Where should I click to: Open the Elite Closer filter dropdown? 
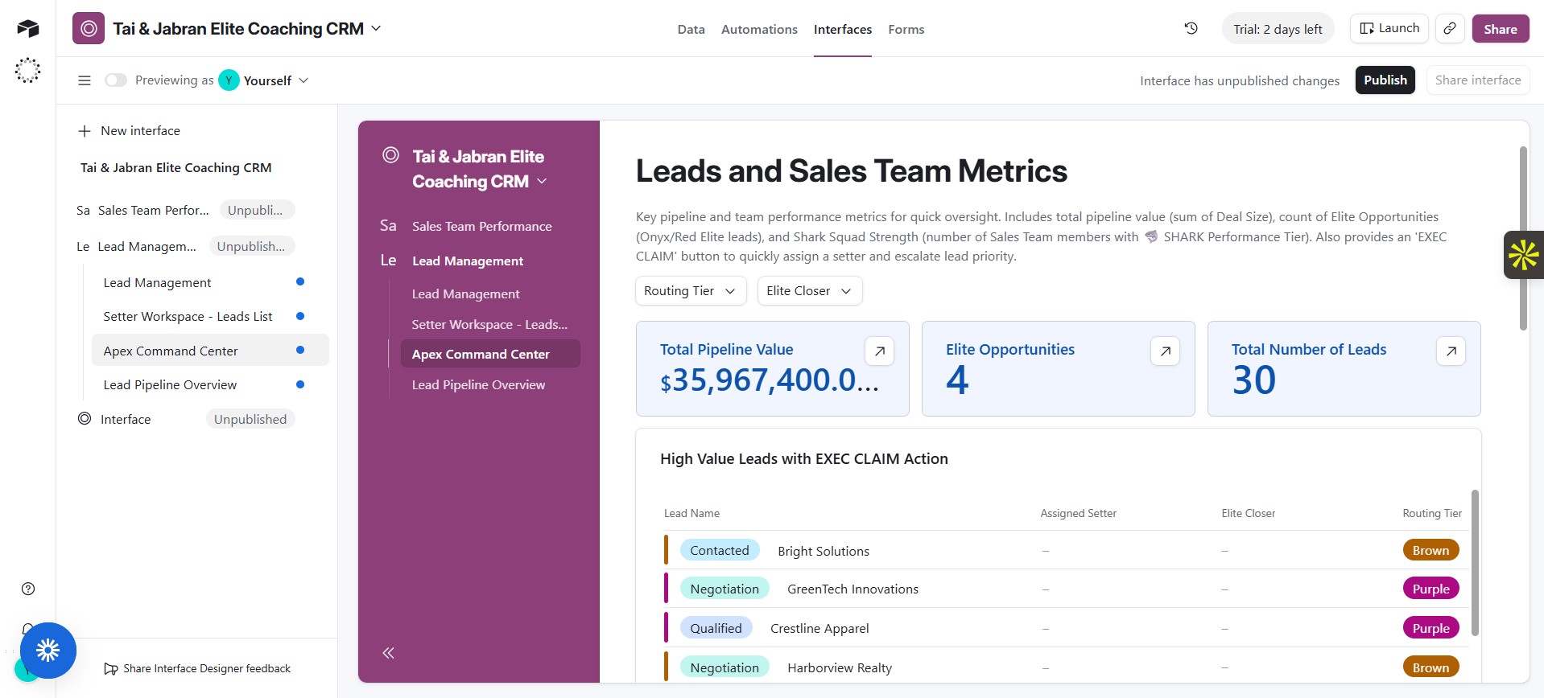point(810,291)
